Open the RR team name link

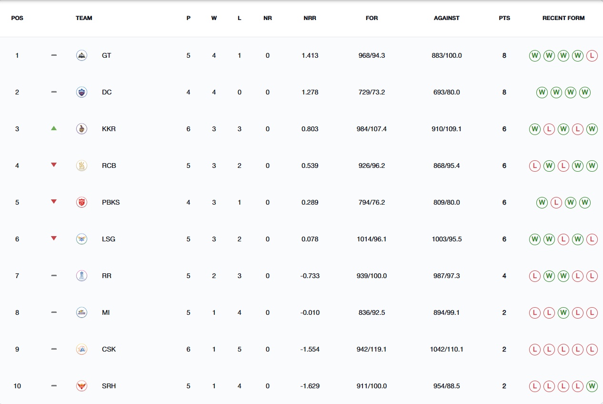tap(107, 276)
